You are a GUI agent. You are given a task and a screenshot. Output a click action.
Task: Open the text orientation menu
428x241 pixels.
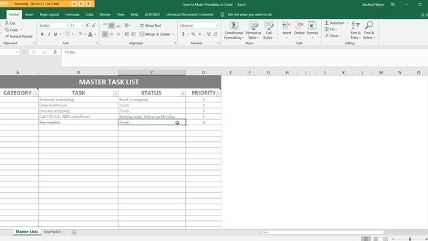pos(128,25)
